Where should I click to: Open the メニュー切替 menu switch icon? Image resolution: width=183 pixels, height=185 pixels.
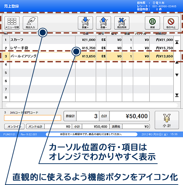tap(12, 23)
